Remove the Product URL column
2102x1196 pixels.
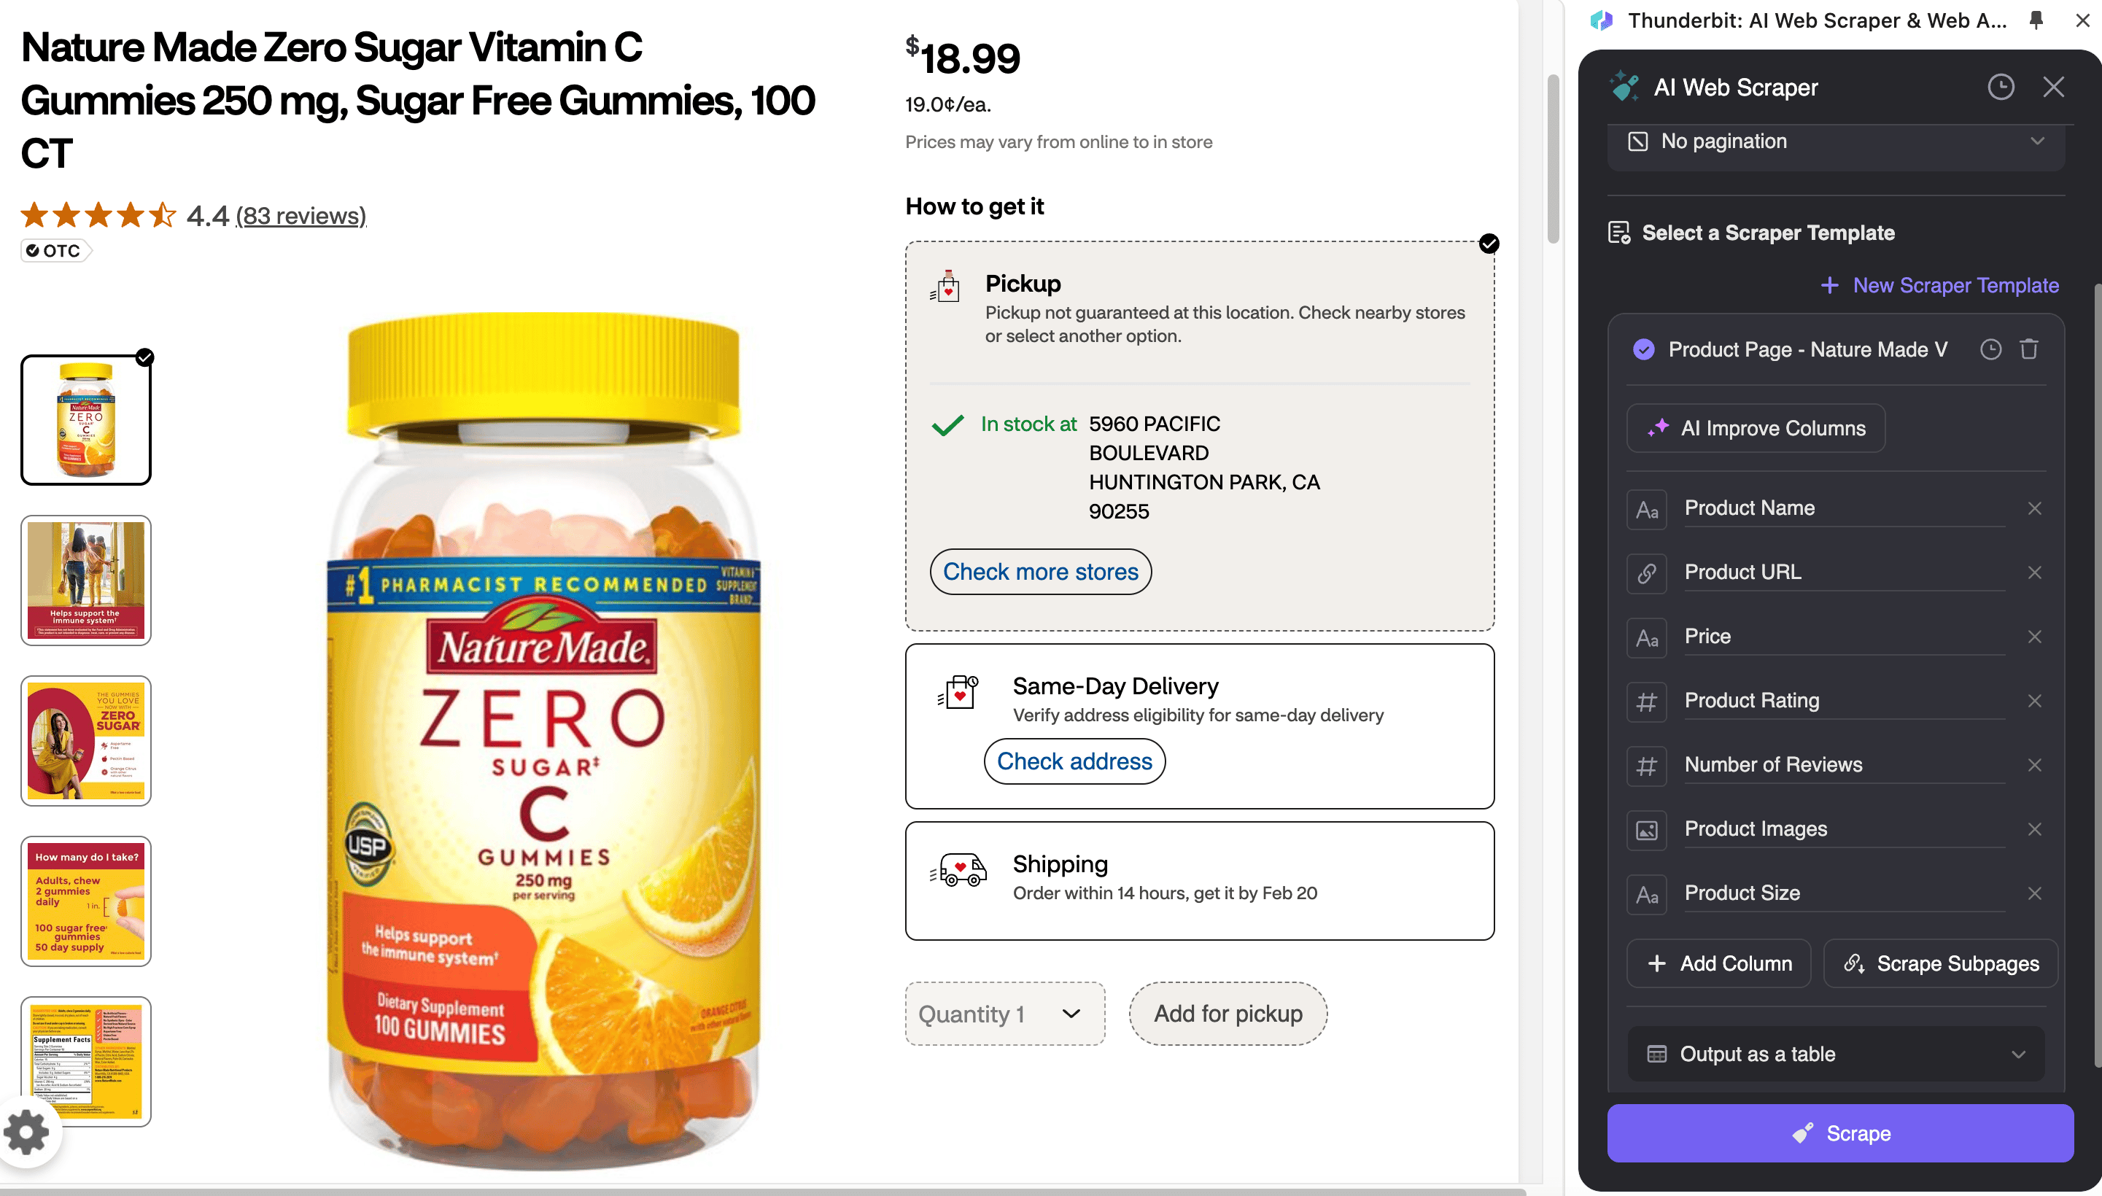point(2034,572)
